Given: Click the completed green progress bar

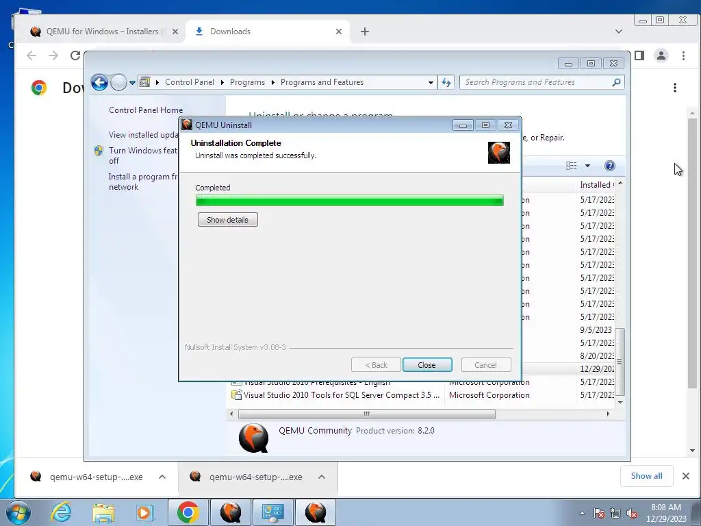Looking at the screenshot, I should pos(350,201).
